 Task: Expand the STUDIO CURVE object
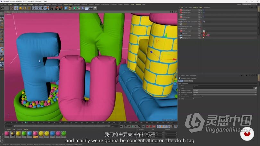coord(179,36)
